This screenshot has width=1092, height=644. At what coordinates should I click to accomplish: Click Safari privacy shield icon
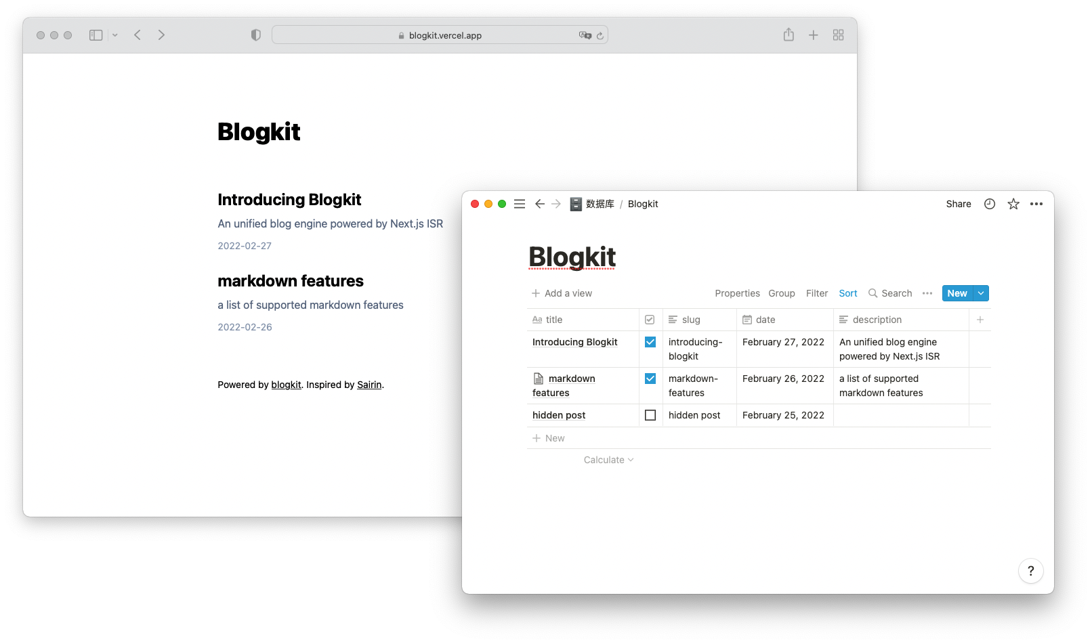point(255,35)
